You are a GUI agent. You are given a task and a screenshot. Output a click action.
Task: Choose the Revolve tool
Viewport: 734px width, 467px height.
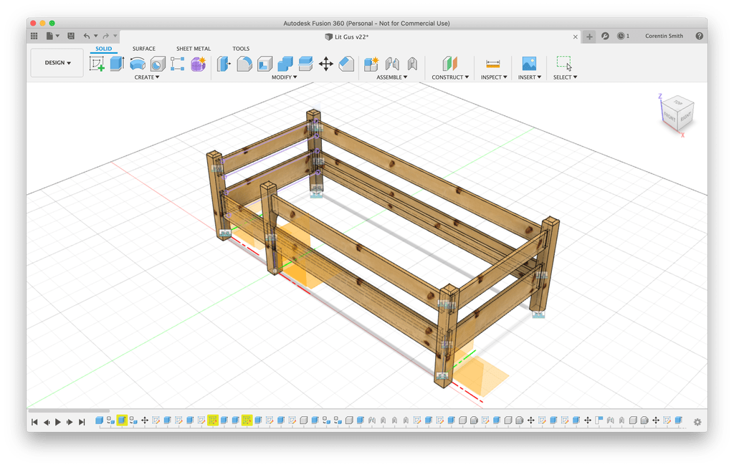click(137, 64)
